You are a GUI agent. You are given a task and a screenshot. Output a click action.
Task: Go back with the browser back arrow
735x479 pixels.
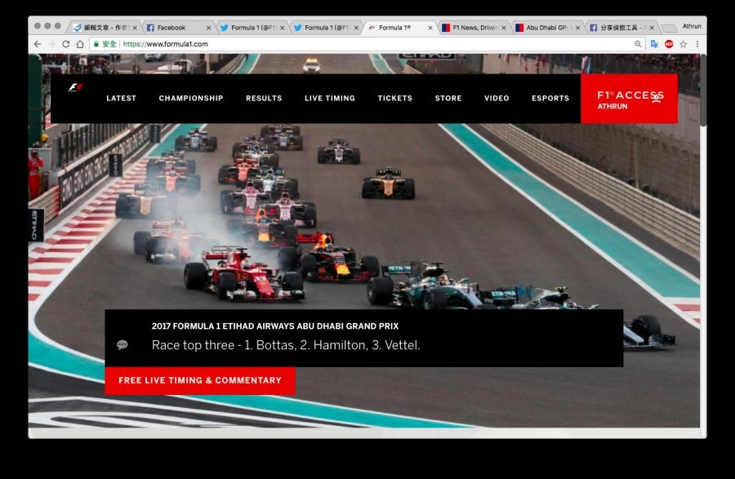point(38,44)
